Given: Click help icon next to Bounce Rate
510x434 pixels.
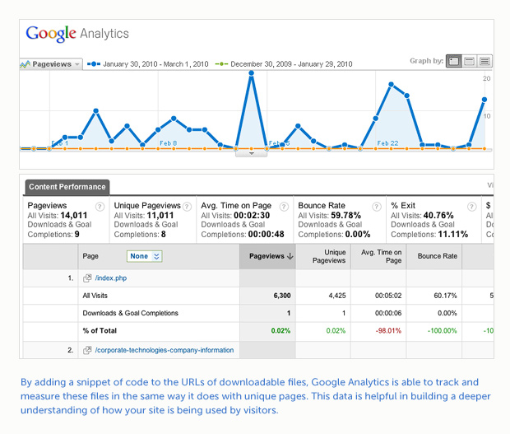Looking at the screenshot, I should (377, 207).
